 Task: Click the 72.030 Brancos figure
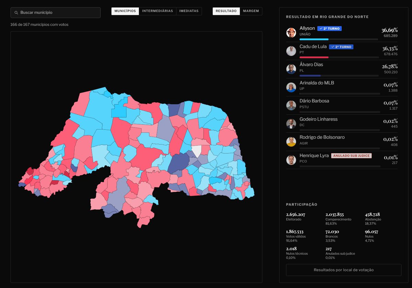tap(332, 232)
